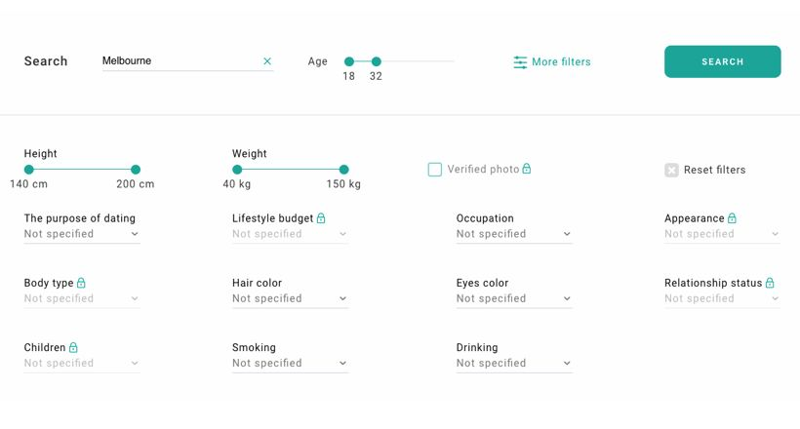Expand the Eyes color dropdown
Image resolution: width=800 pixels, height=429 pixels.
(514, 298)
